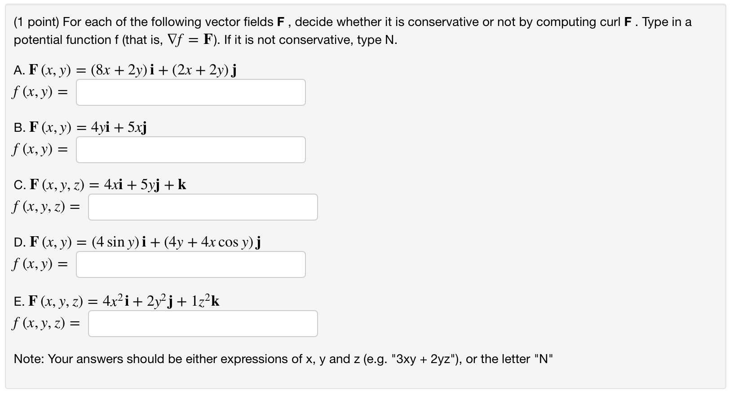Click the empty field directly above the Note text
Screen dimensions: 747x407
[x=202, y=323]
